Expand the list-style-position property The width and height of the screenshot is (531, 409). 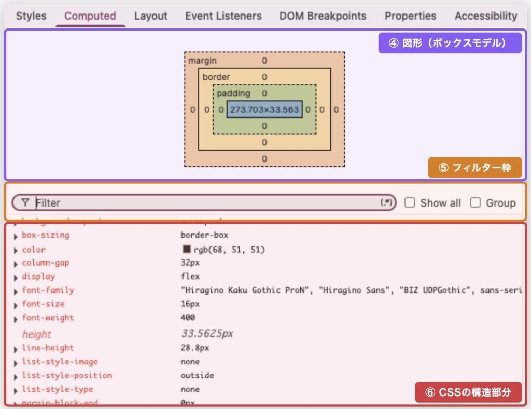tap(16, 377)
